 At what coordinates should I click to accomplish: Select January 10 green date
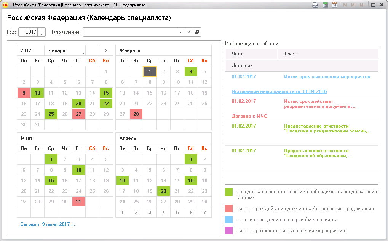[x=37, y=93]
